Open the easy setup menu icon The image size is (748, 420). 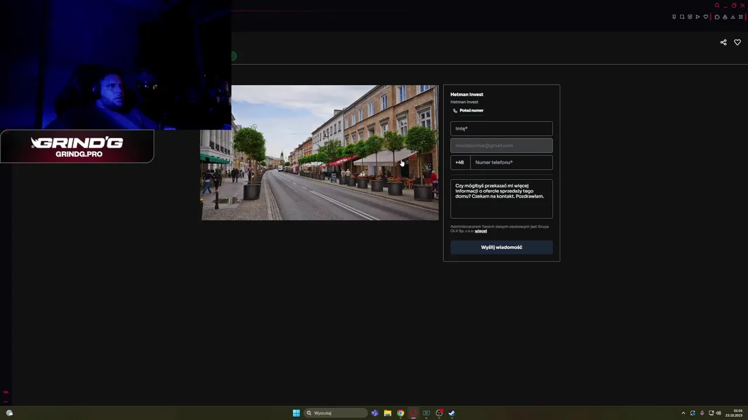pyautogui.click(x=741, y=17)
